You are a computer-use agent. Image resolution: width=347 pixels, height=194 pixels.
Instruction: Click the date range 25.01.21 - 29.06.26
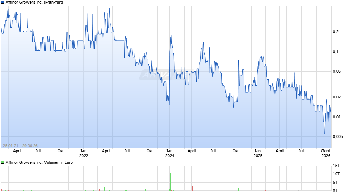point(20,146)
